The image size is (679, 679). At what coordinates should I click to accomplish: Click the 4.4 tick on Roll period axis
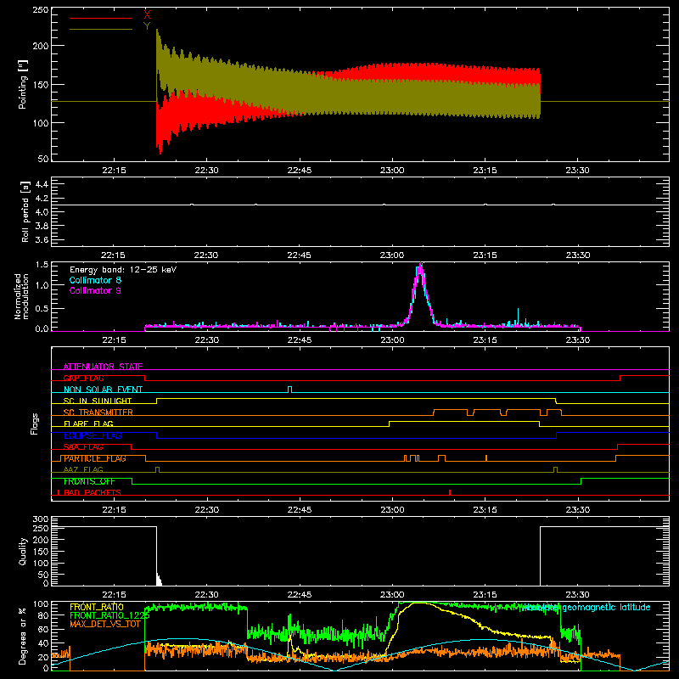coord(41,184)
